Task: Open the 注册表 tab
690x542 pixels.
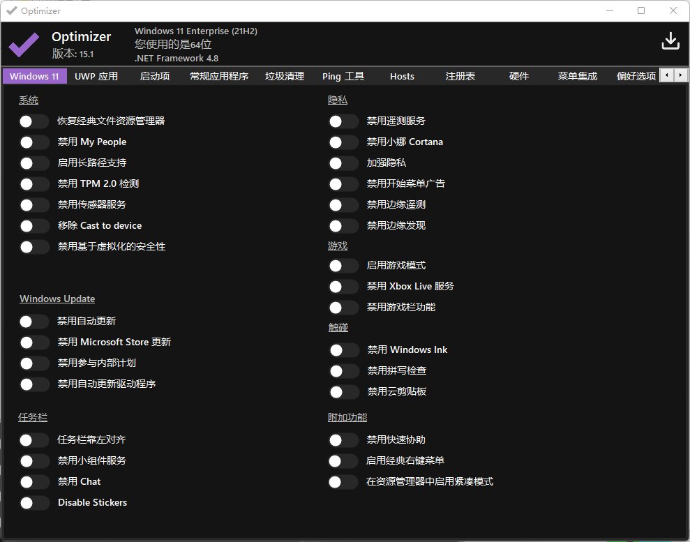Action: click(x=460, y=76)
